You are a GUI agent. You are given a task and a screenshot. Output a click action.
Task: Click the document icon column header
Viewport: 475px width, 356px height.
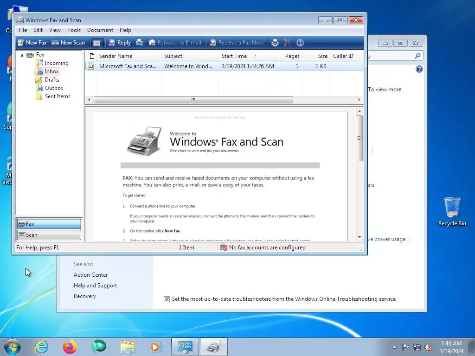91,56
